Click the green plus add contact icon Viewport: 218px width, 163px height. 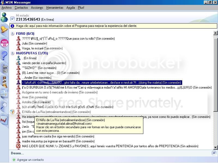(14, 160)
